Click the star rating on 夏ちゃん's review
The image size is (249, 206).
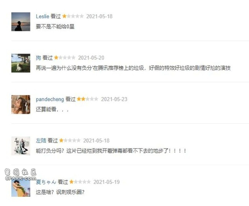point(80,182)
